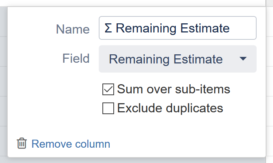Uncheck the Sum over sub-items checkbox
This screenshot has height=163, width=273.
coord(108,89)
